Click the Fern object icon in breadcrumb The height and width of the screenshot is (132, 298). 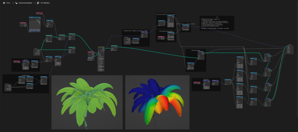[x=4, y=3]
